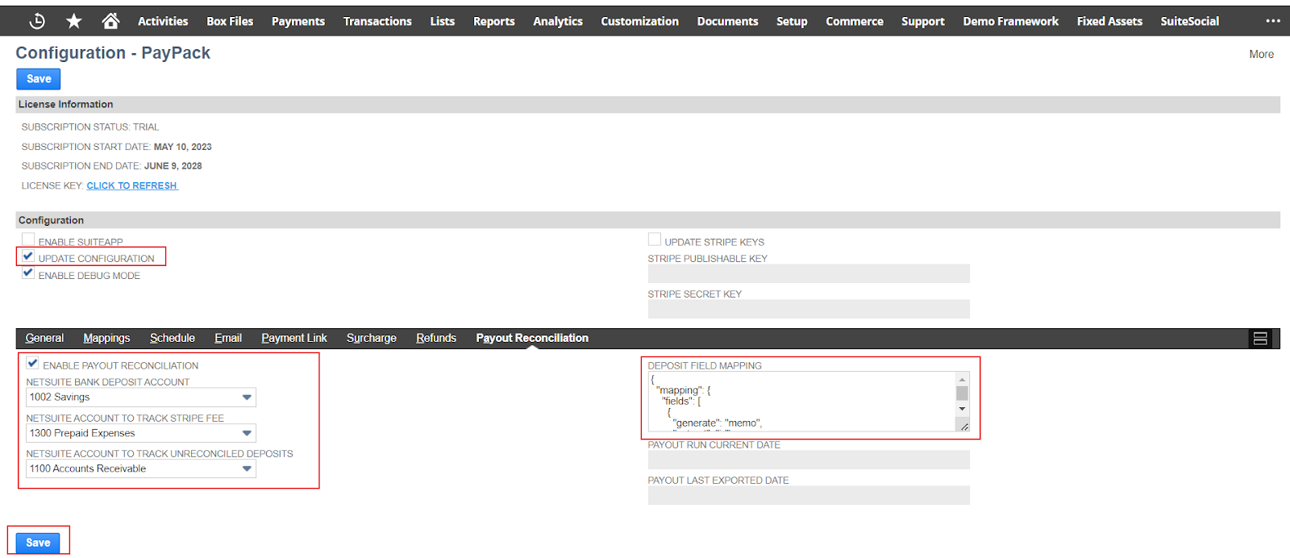Uncheck the Update Configuration checkbox
Image resolution: width=1290 pixels, height=558 pixels.
pyautogui.click(x=28, y=256)
